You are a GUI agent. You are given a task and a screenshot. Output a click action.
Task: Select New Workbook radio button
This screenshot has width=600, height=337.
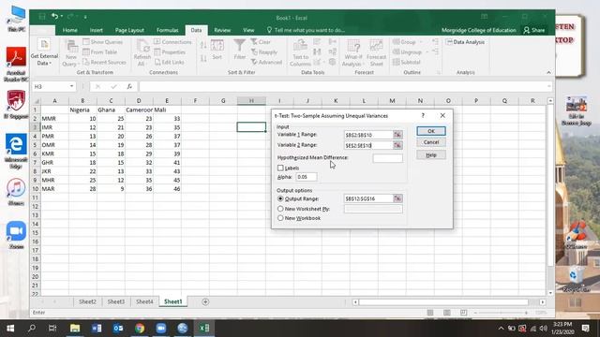point(280,218)
